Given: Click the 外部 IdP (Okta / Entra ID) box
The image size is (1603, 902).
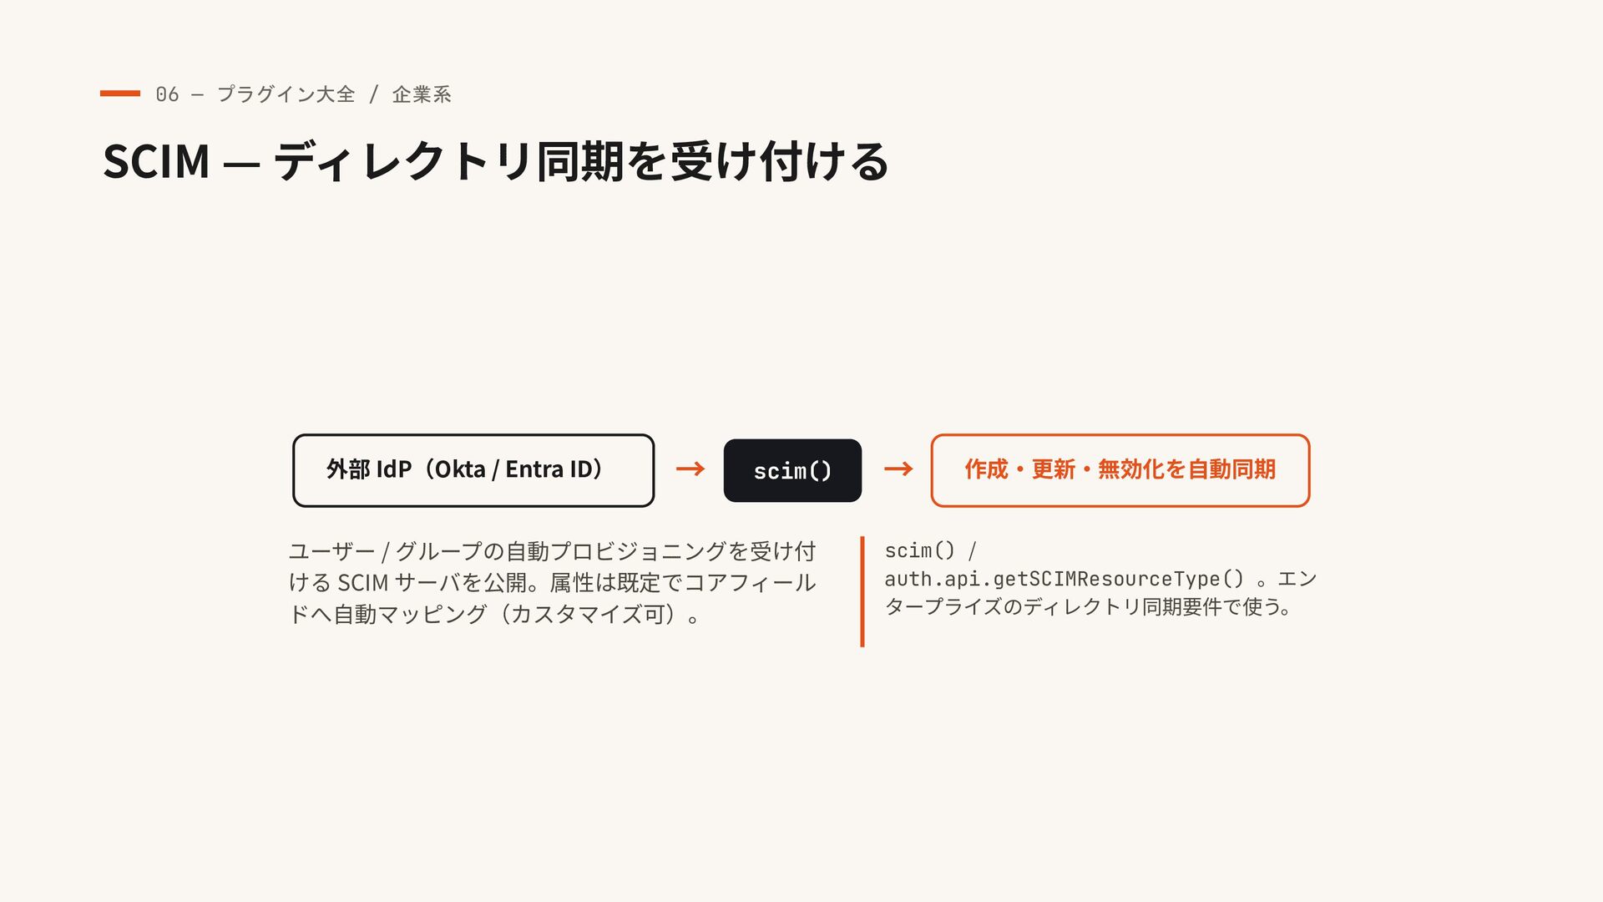Looking at the screenshot, I should (x=473, y=470).
